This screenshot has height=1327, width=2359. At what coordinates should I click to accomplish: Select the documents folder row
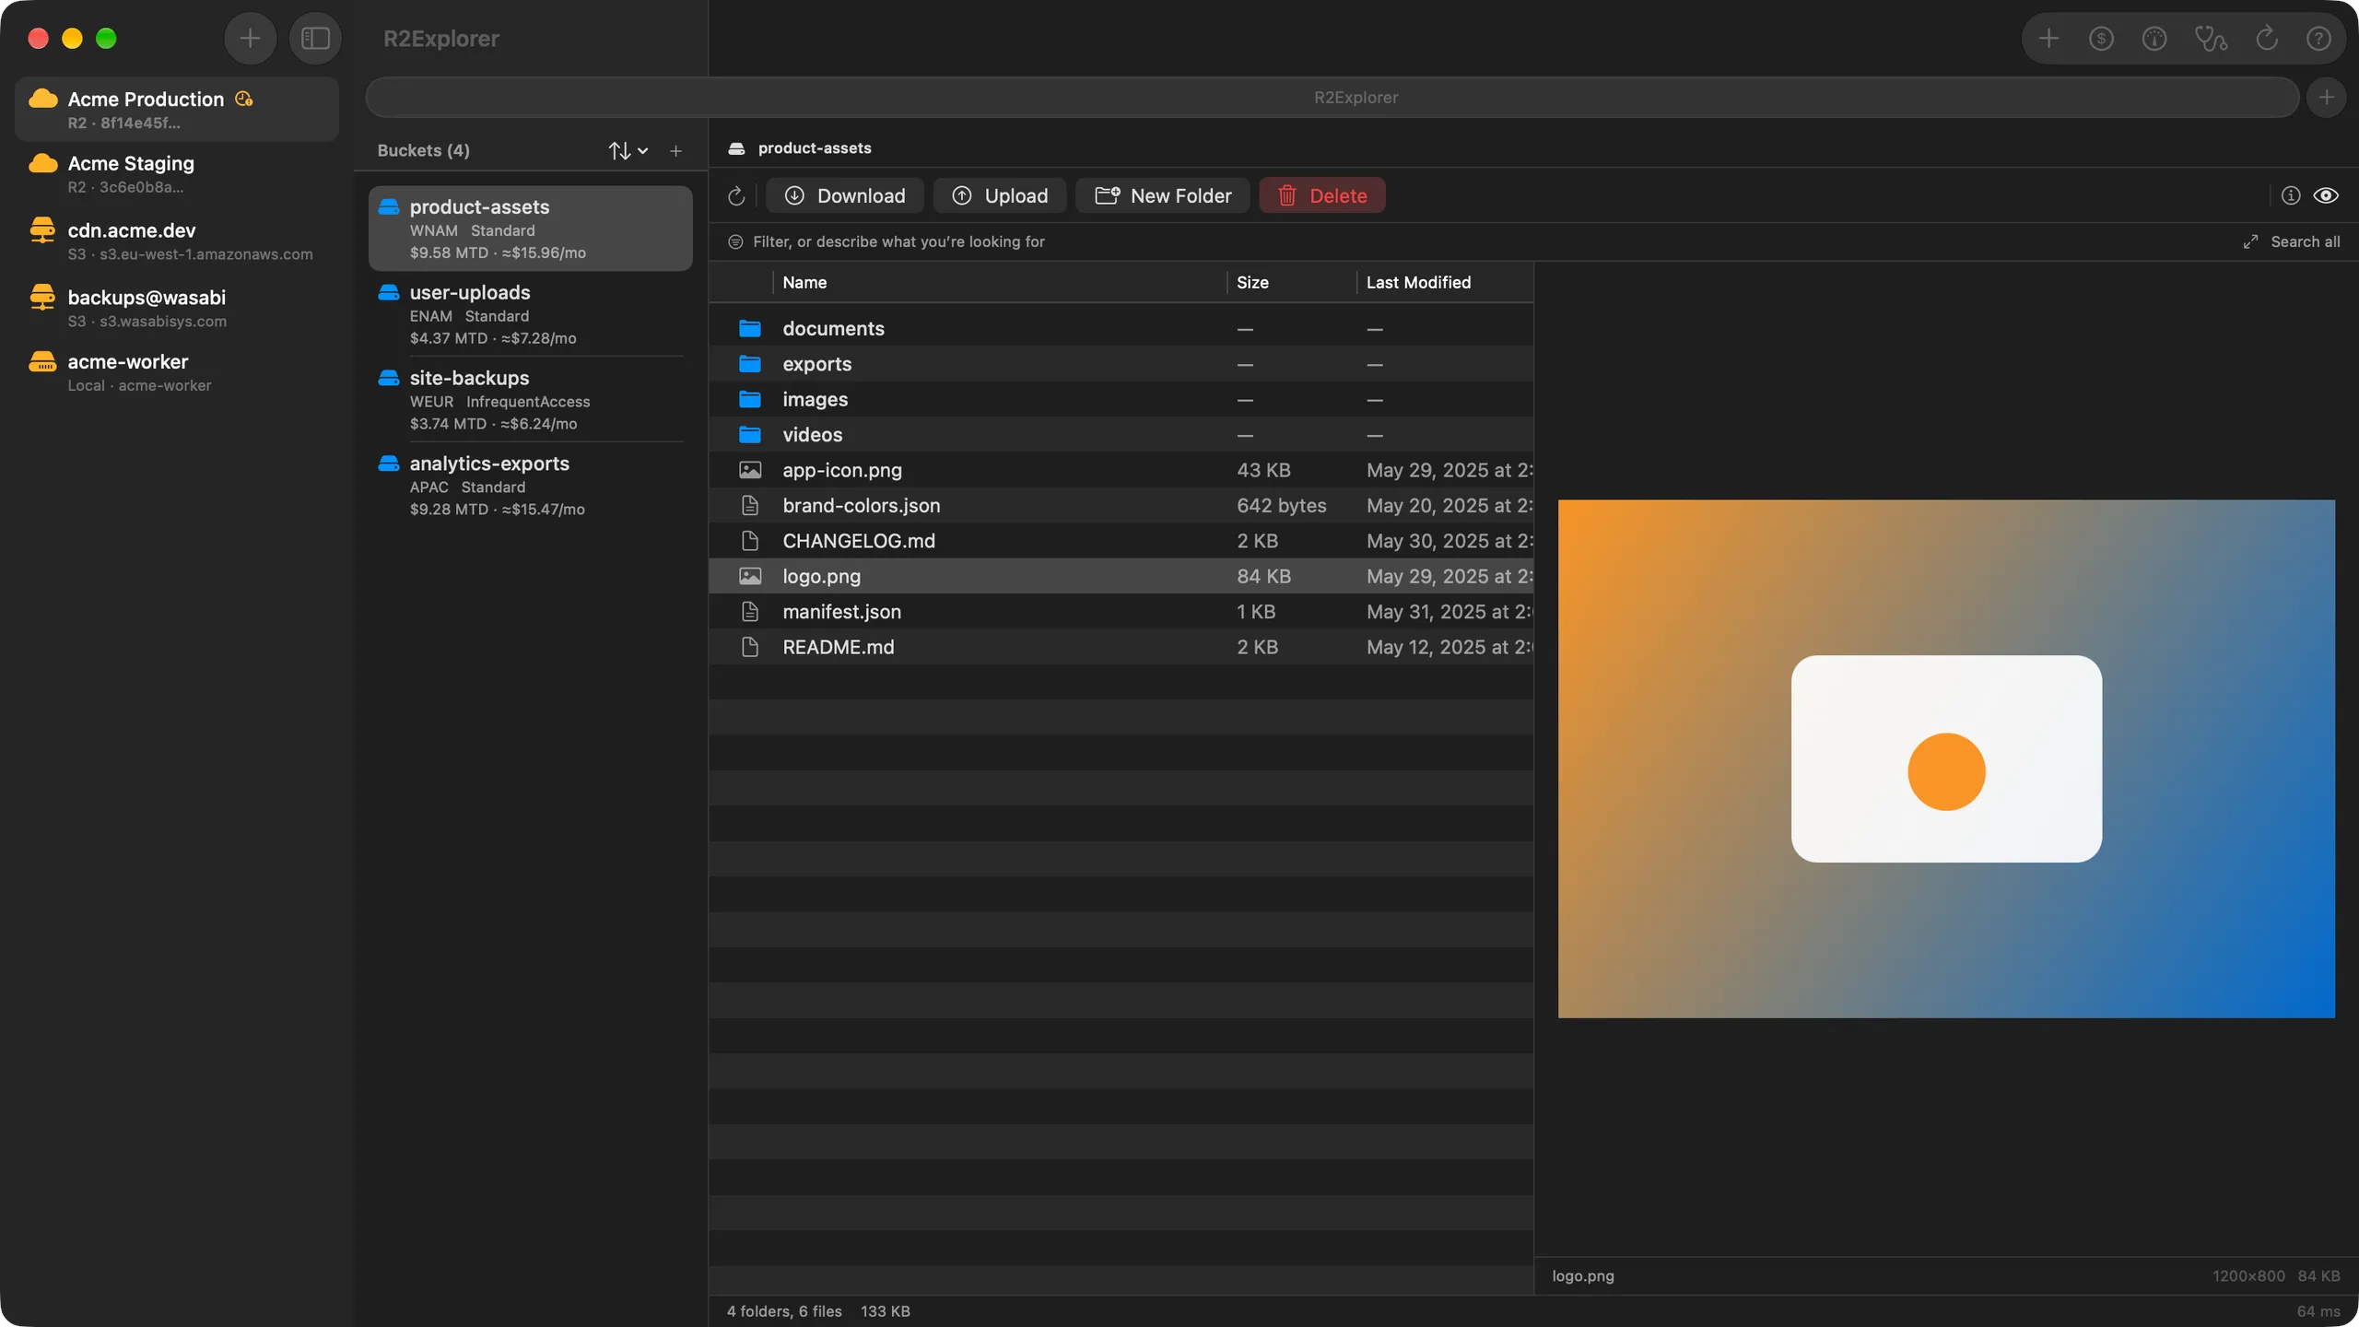pyautogui.click(x=1121, y=328)
